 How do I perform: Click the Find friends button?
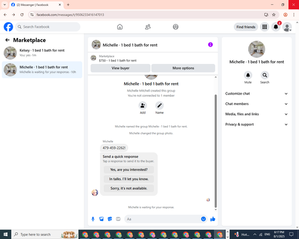coord(246,27)
